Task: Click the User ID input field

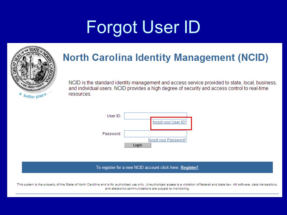Action: pos(155,116)
